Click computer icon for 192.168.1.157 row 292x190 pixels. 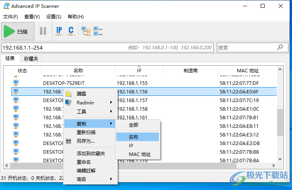pos(16,100)
